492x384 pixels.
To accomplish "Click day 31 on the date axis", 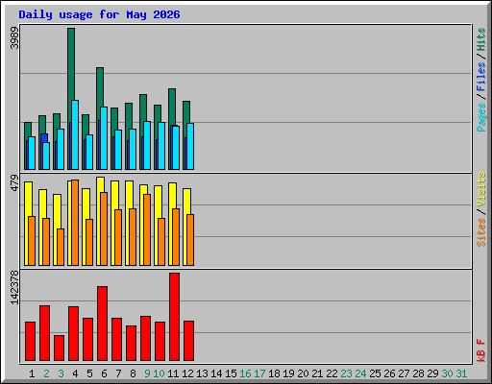I will (461, 373).
